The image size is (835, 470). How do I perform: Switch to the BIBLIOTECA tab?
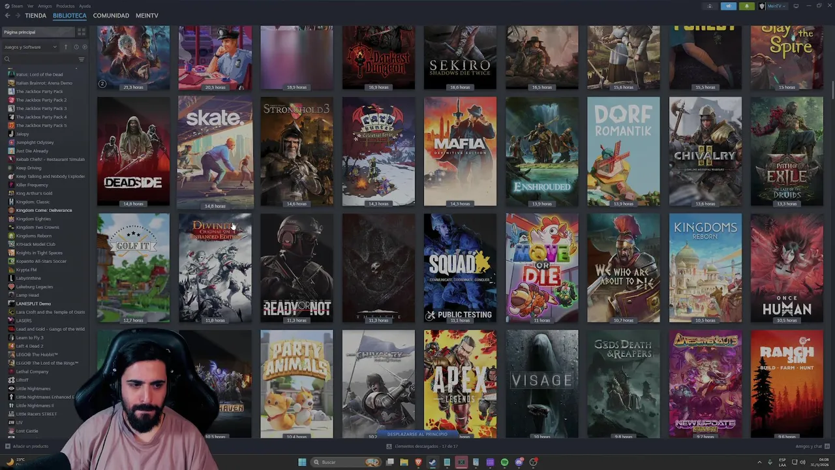[69, 15]
